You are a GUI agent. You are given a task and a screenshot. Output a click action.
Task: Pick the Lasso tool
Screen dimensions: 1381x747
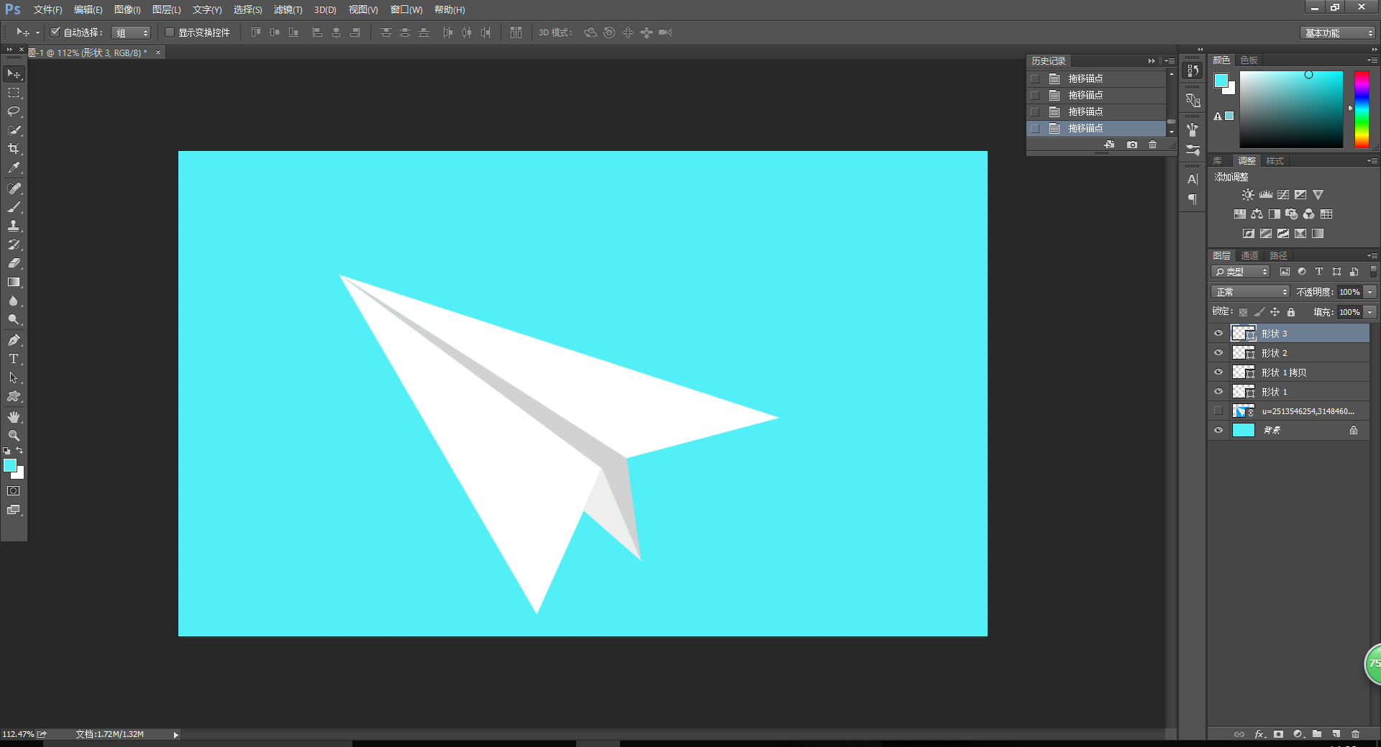14,111
